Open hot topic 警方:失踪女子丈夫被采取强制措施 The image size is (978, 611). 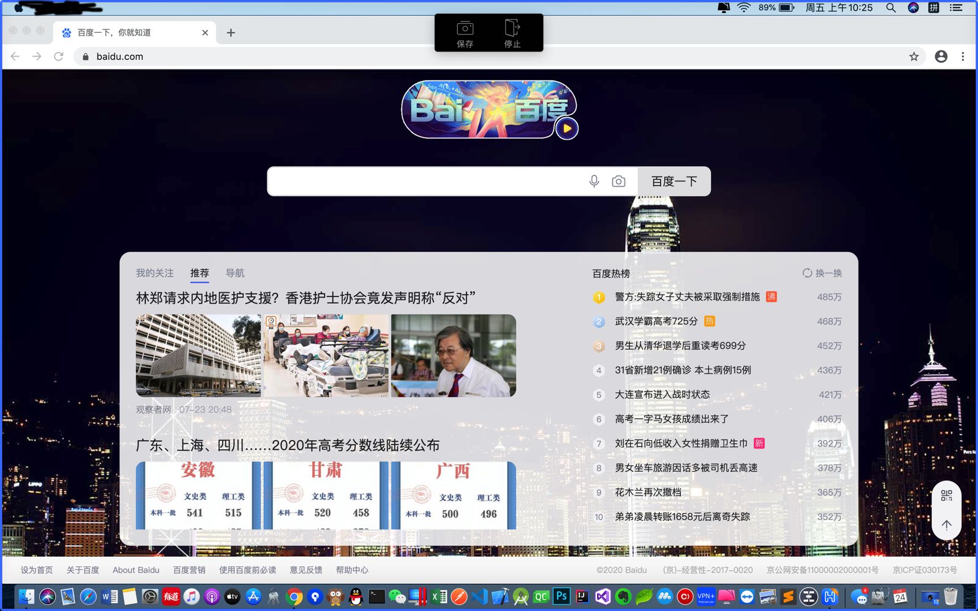(x=687, y=297)
